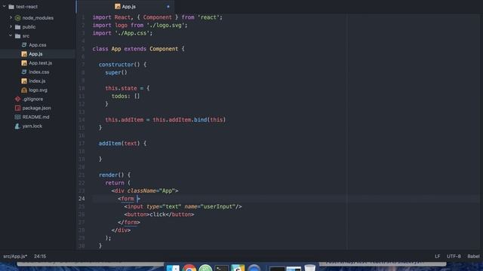Click 'render()' method on line 21
Screen dimensions: 483x271
pyautogui.click(x=111, y=175)
